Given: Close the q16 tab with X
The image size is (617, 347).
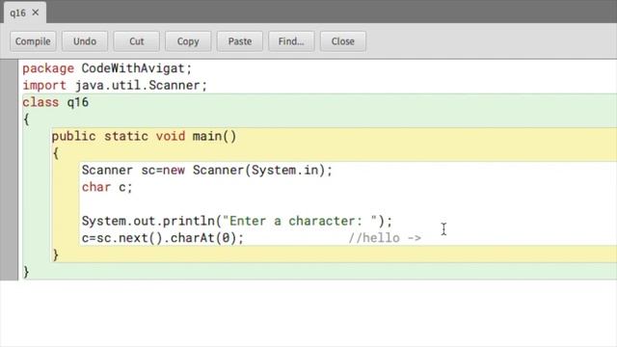Looking at the screenshot, I should point(36,13).
